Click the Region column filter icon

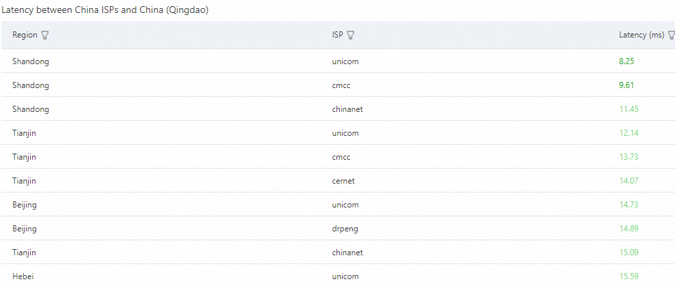pos(45,35)
